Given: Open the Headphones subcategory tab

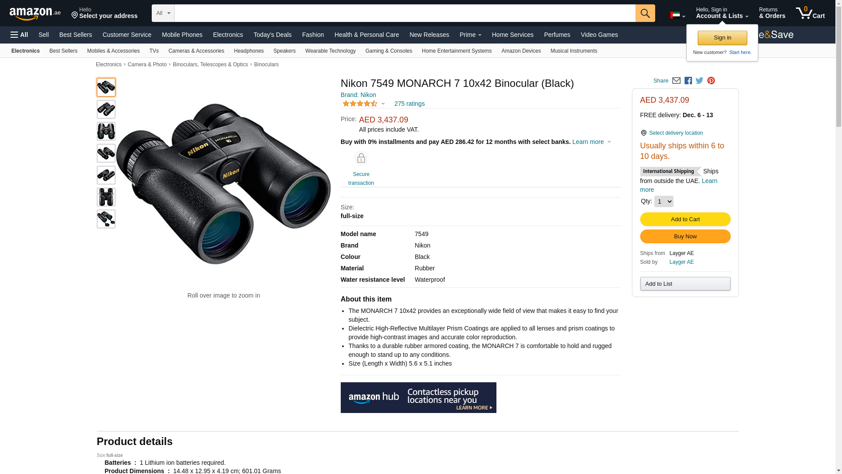Looking at the screenshot, I should point(249,51).
